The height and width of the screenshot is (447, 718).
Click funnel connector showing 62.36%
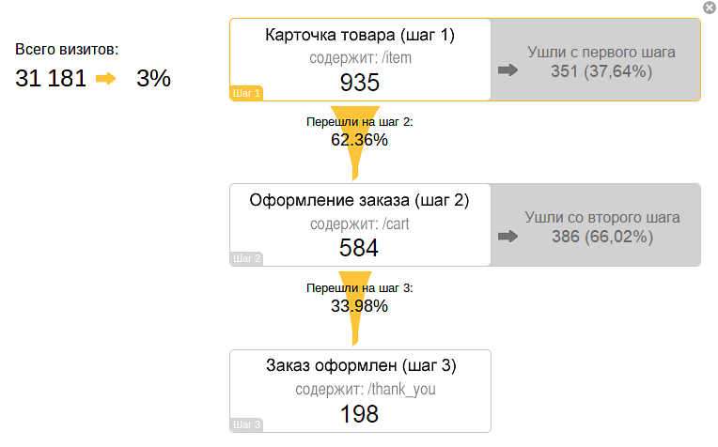[358, 141]
